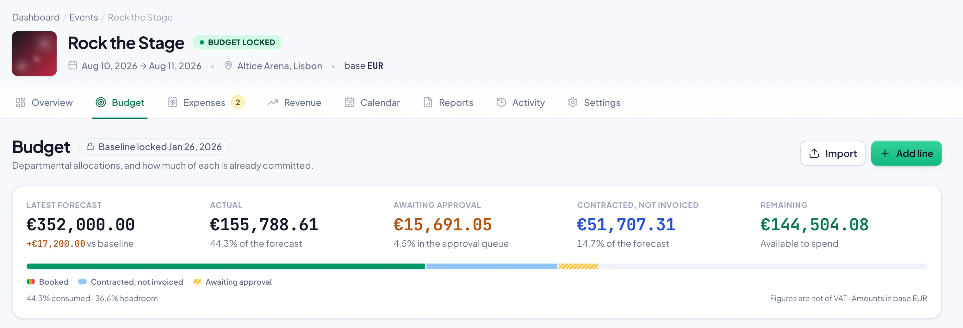
Task: Click the Revenue trend arrow icon
Action: 273,102
